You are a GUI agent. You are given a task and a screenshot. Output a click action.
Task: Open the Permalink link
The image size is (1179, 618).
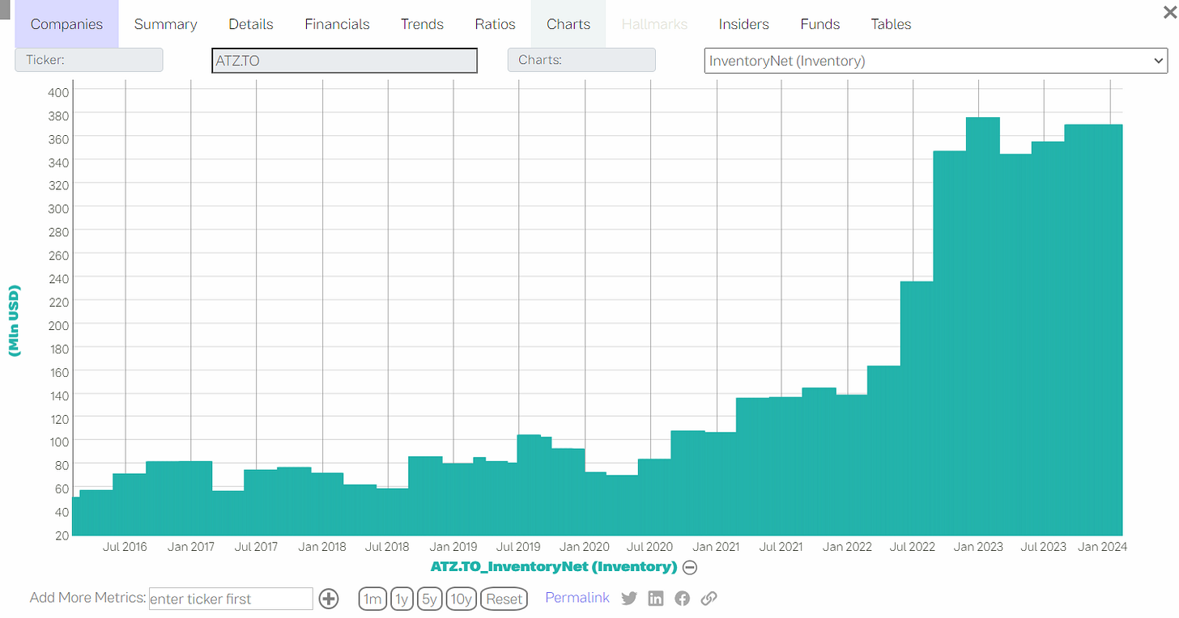(577, 598)
